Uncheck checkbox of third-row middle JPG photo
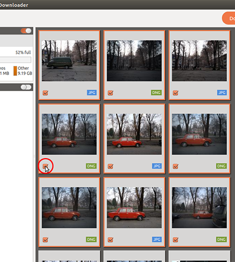Viewport: 235px width, 262px height. [x=111, y=240]
